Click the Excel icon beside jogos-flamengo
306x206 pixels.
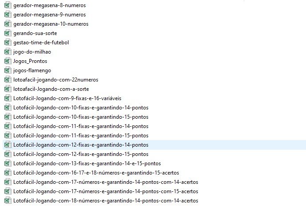[8, 70]
